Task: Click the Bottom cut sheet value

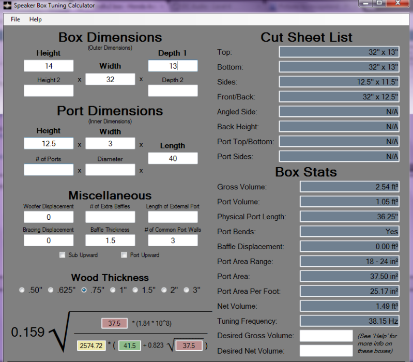Action: pyautogui.click(x=339, y=67)
